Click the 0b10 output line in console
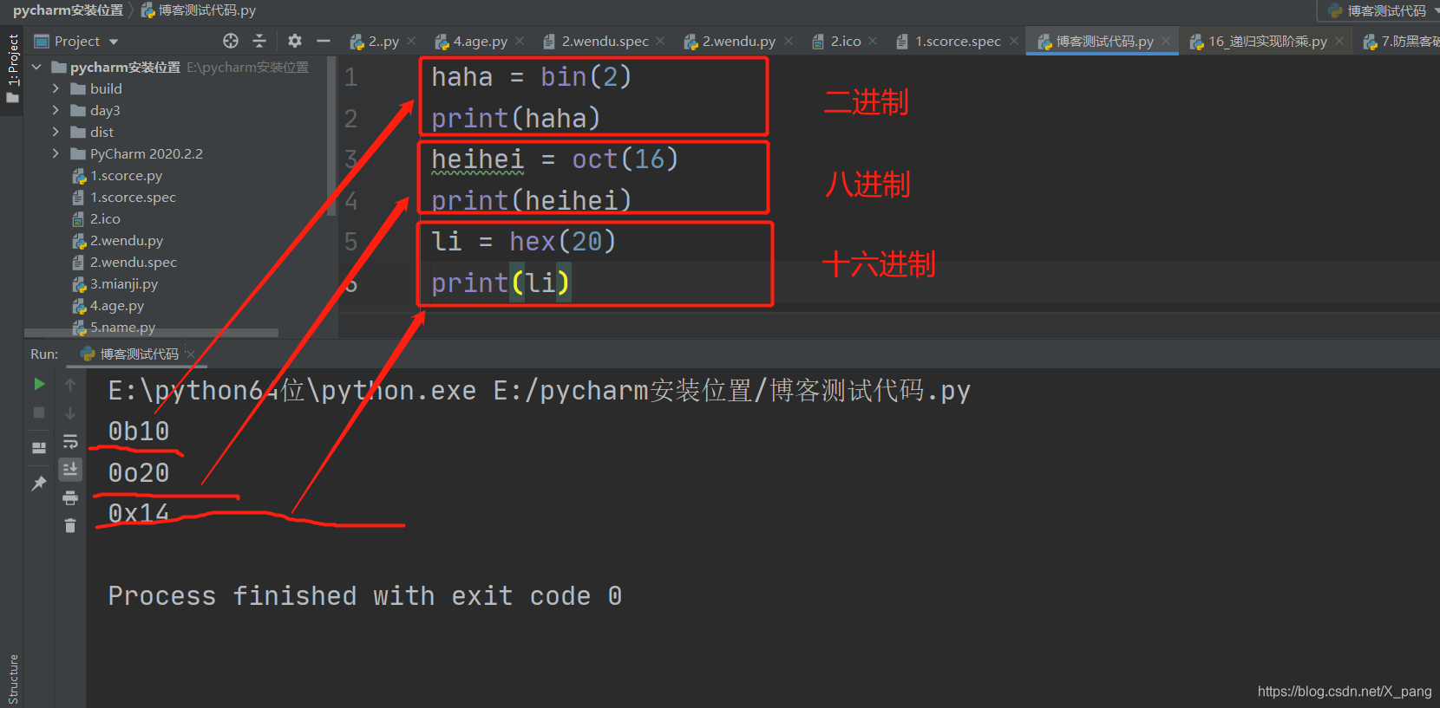 pyautogui.click(x=139, y=431)
